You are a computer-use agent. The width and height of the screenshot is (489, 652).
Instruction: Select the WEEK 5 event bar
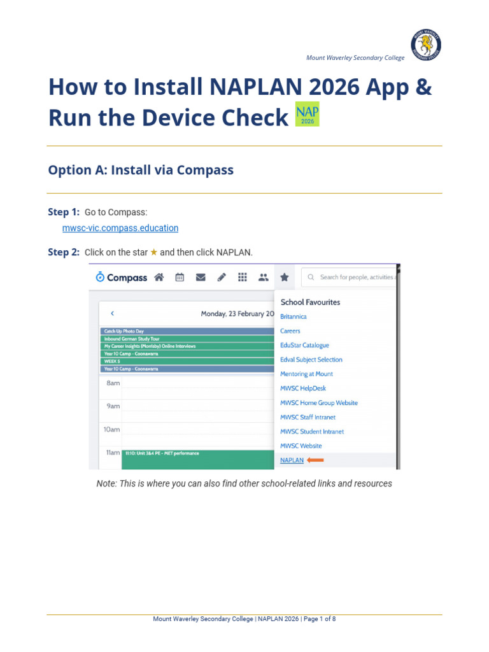pyautogui.click(x=187, y=362)
